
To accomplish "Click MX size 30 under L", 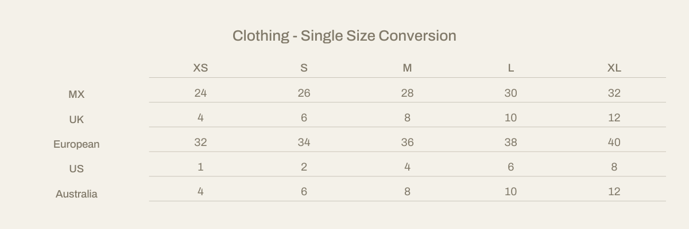I will tap(510, 93).
